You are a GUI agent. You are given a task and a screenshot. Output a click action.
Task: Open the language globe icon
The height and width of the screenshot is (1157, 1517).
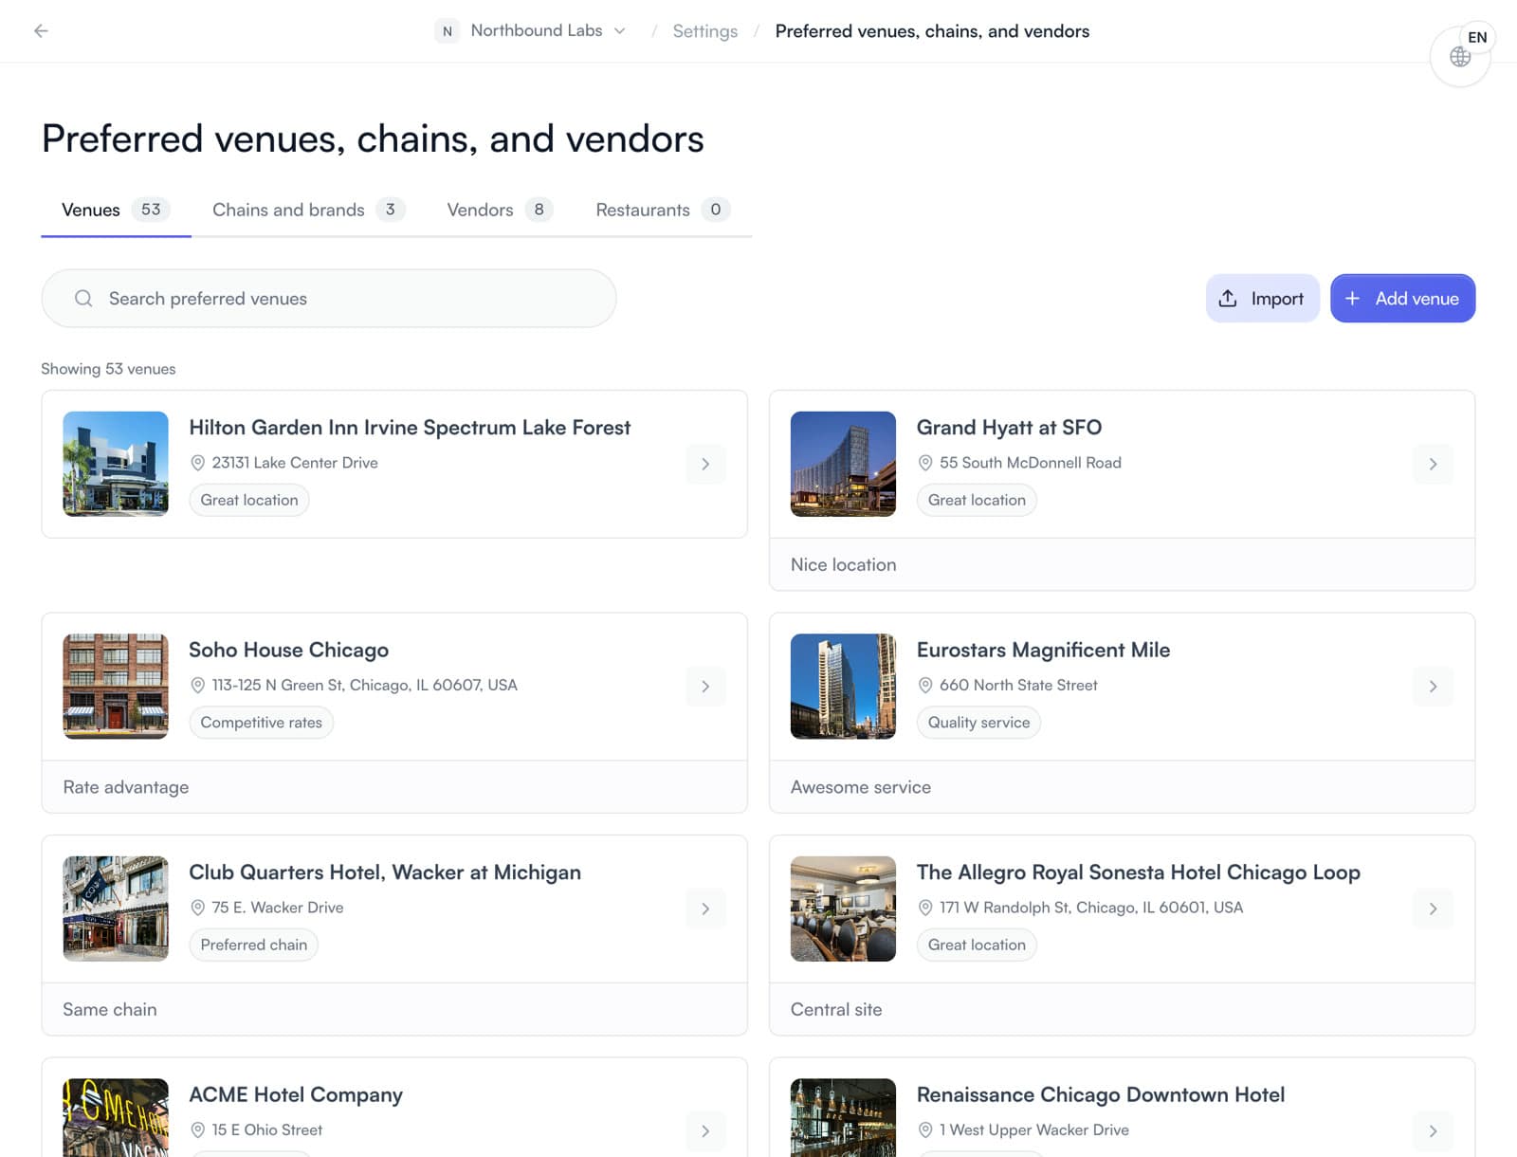tap(1460, 57)
